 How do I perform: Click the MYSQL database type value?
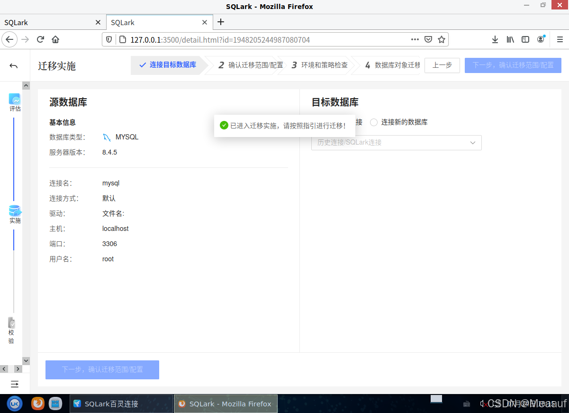[x=127, y=137]
